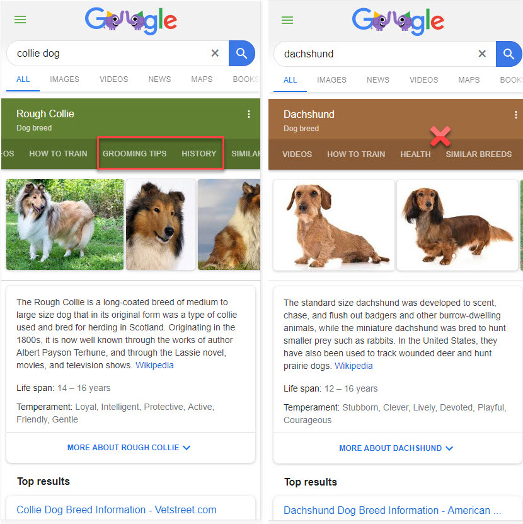Select Similar Breeds tab for Dachshund
This screenshot has width=523, height=524.
pos(479,154)
